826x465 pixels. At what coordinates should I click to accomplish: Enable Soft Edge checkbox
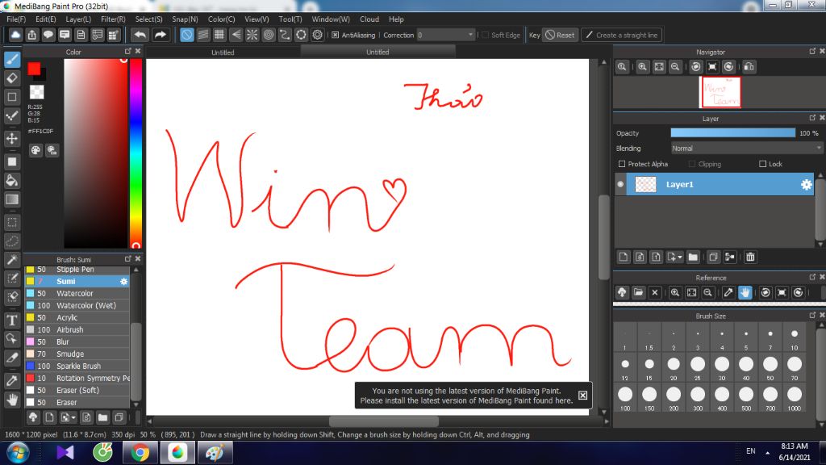[x=485, y=35]
